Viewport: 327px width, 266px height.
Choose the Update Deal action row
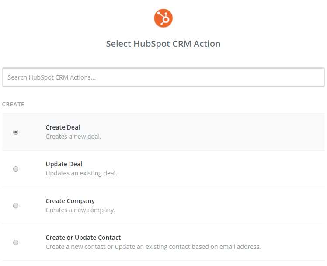click(x=163, y=168)
